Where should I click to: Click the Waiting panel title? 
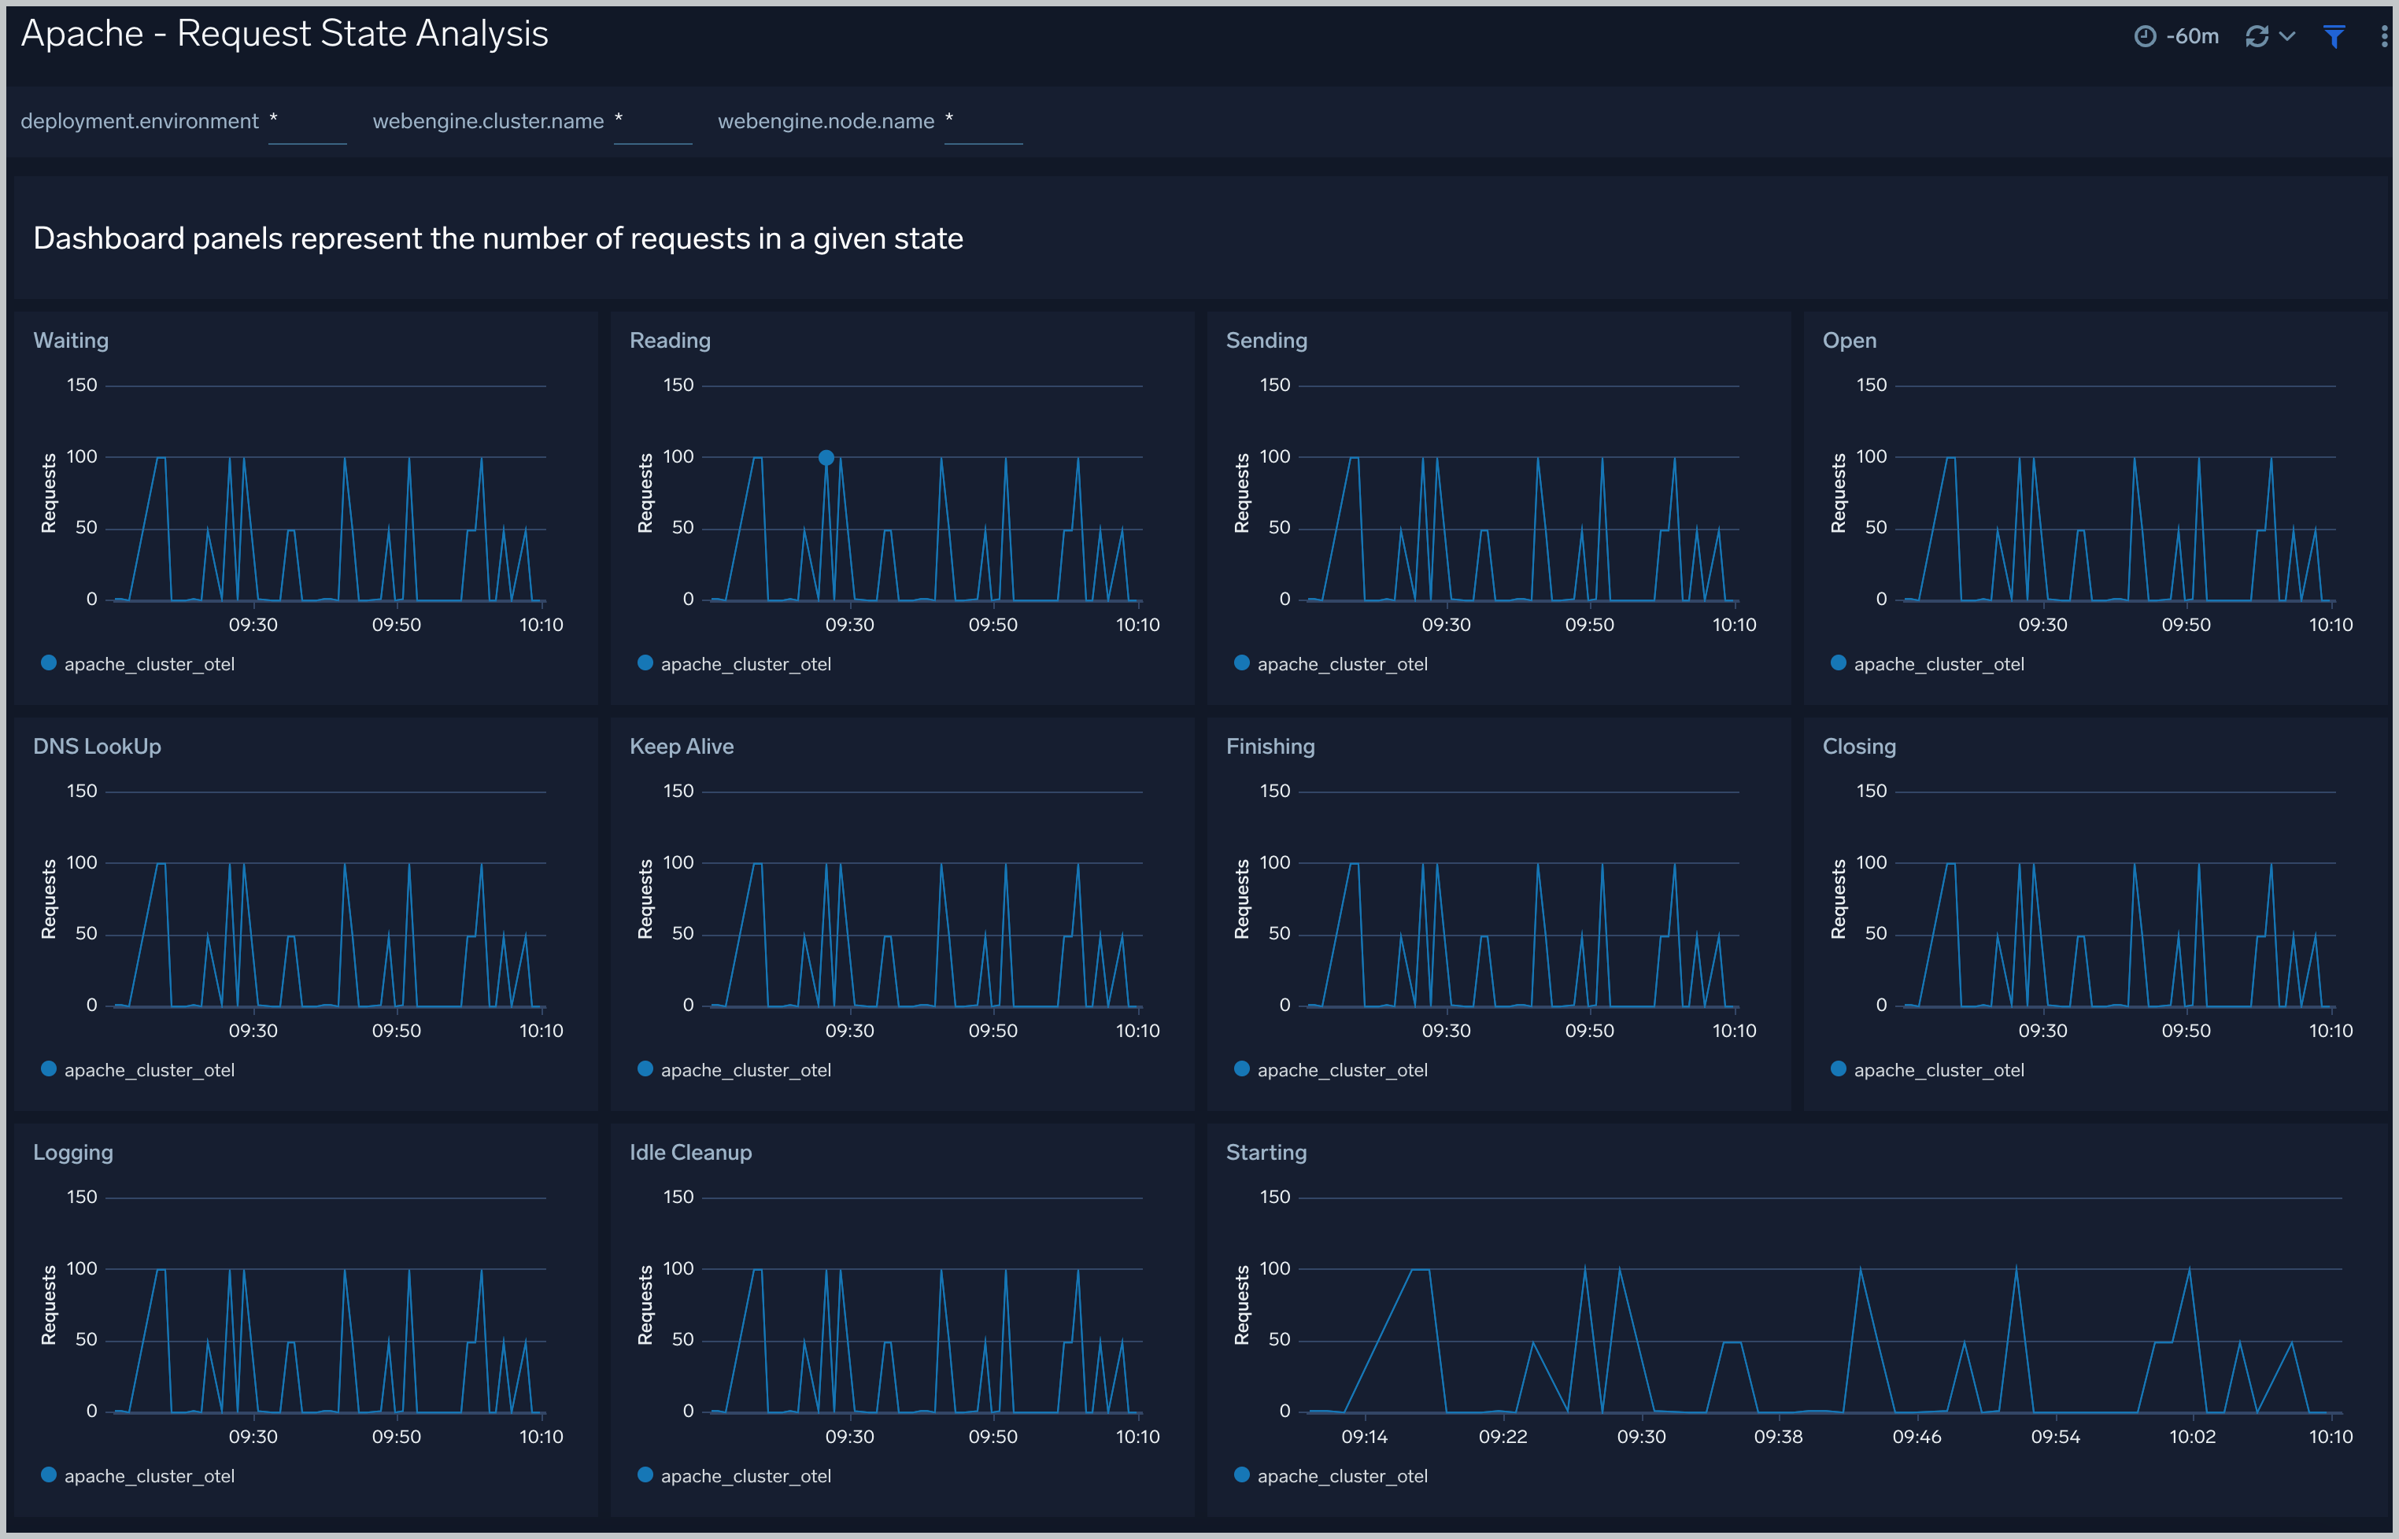tap(71, 340)
